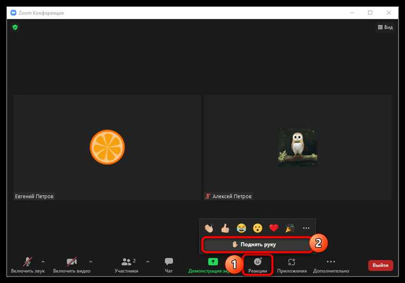Viewport: 405px width, 283px height.
Task: Click the name label Алексей Петров
Action: point(232,196)
